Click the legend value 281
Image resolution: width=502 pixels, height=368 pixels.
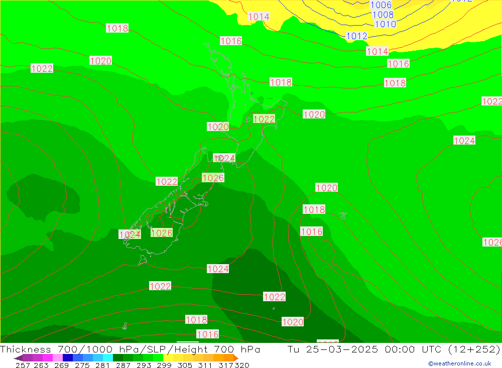pos(102,365)
